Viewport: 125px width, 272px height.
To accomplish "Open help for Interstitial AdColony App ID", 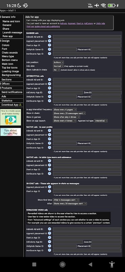I will coord(49,92).
